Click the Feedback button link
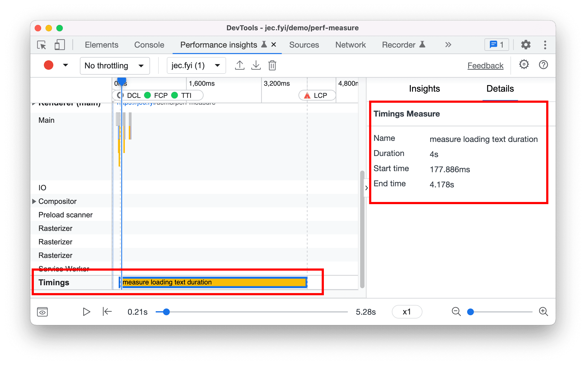The height and width of the screenshot is (365, 586). point(486,66)
